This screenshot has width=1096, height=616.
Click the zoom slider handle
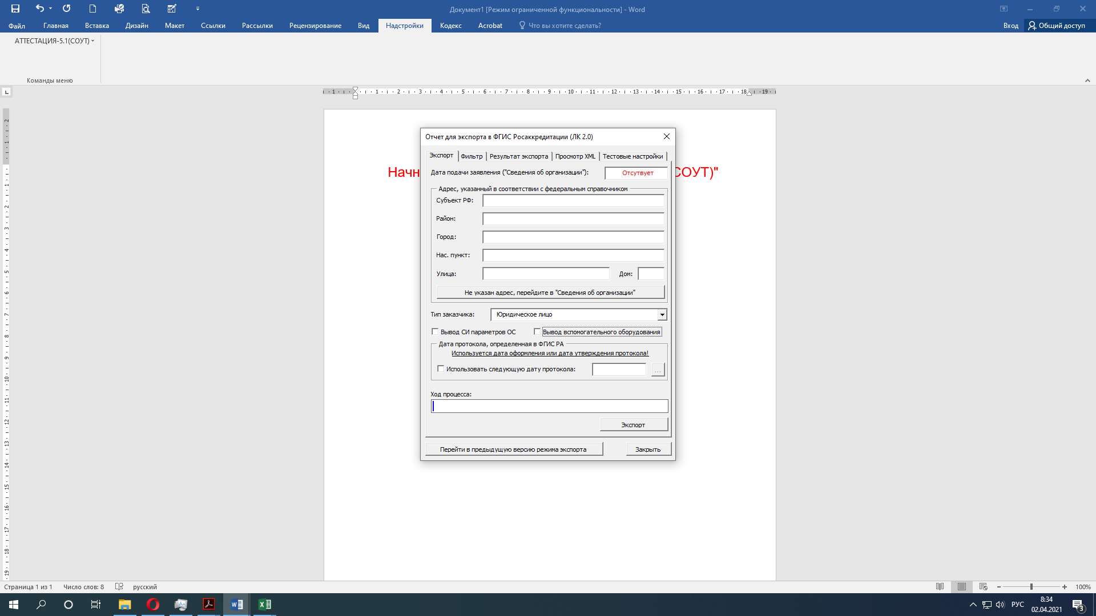tap(1031, 587)
